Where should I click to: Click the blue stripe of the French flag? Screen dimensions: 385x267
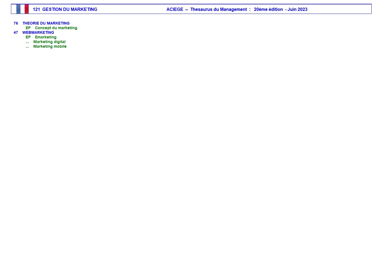click(18, 9)
